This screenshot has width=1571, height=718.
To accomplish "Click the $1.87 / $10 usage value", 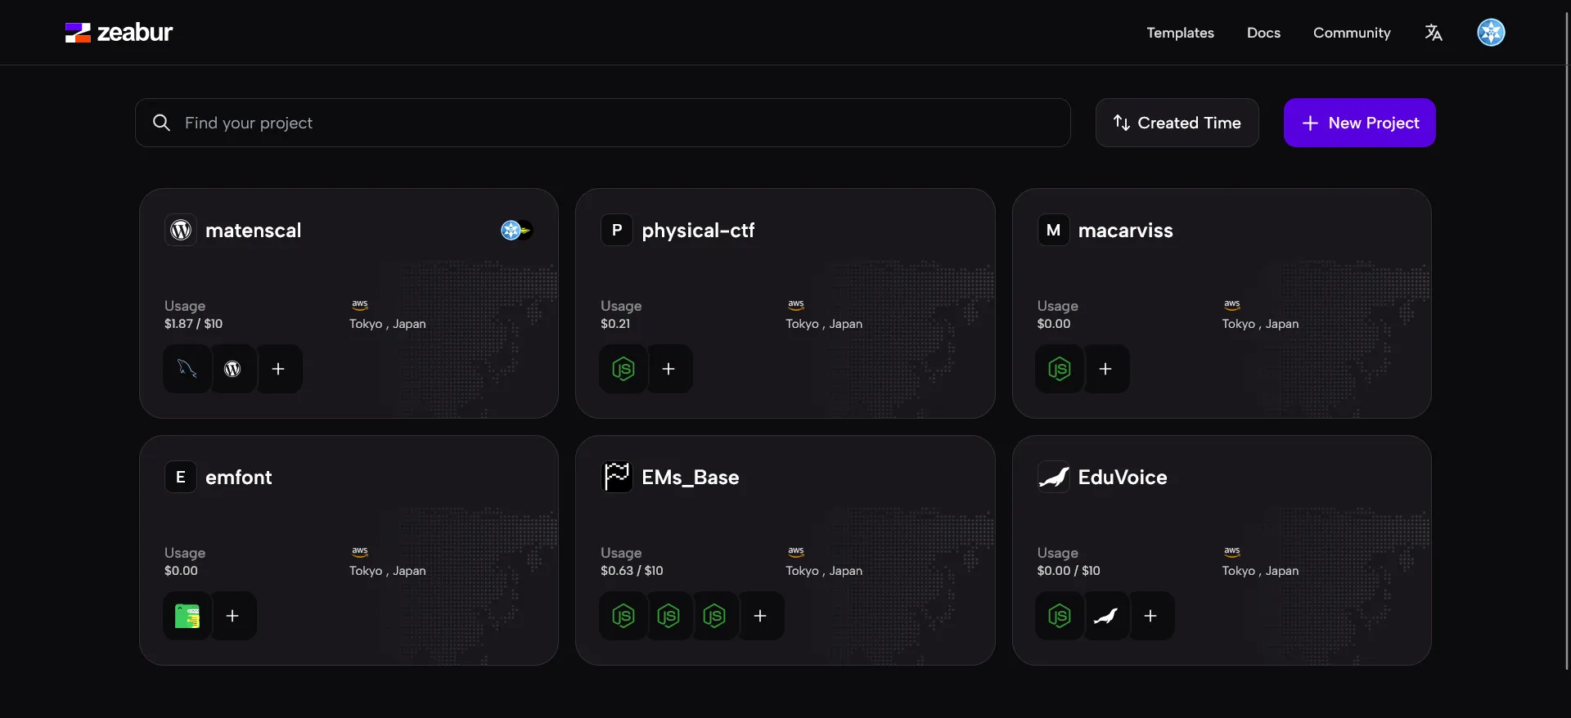I will [x=193, y=324].
